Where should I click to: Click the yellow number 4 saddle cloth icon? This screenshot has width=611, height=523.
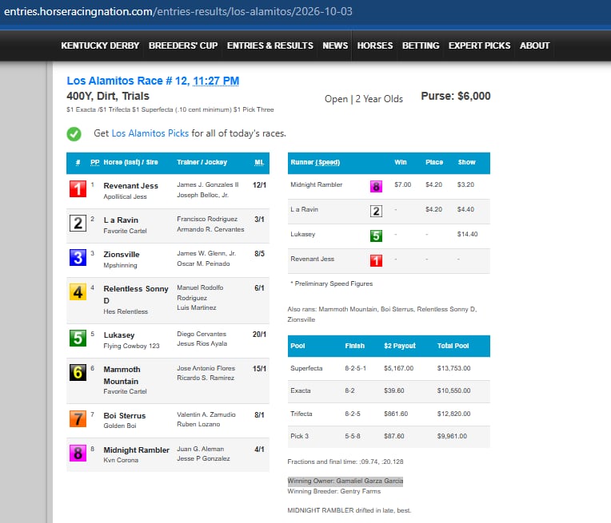pyautogui.click(x=78, y=292)
